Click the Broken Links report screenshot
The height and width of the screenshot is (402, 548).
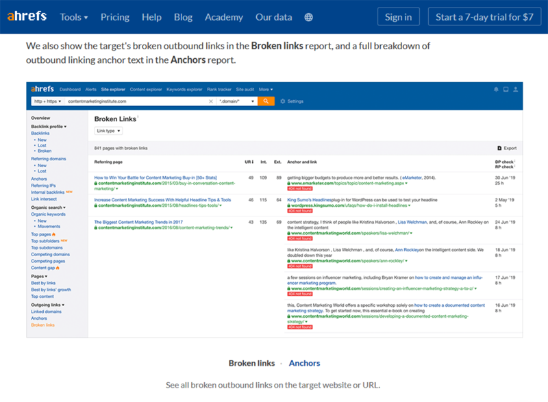pyautogui.click(x=275, y=210)
